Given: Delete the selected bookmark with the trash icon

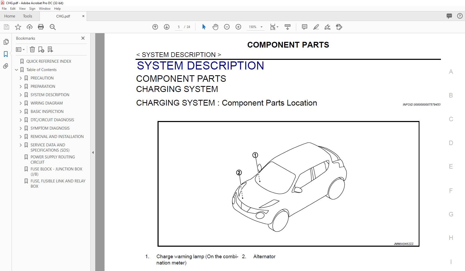Looking at the screenshot, I should (32, 49).
